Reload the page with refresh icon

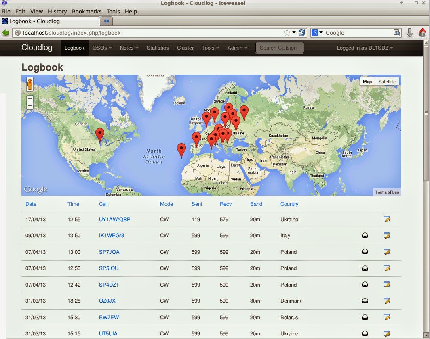[x=302, y=33]
